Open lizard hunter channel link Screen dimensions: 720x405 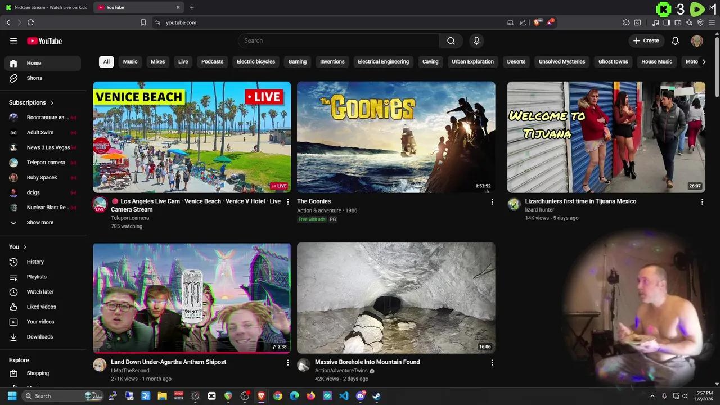pyautogui.click(x=539, y=210)
